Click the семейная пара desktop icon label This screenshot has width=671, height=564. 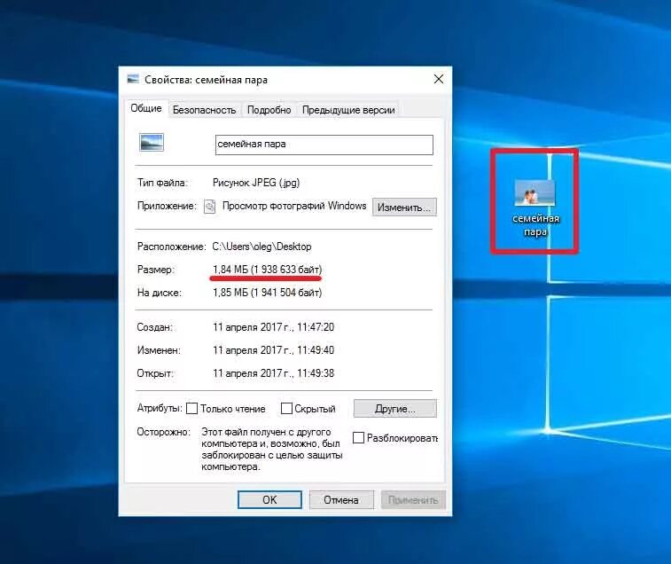[x=535, y=225]
